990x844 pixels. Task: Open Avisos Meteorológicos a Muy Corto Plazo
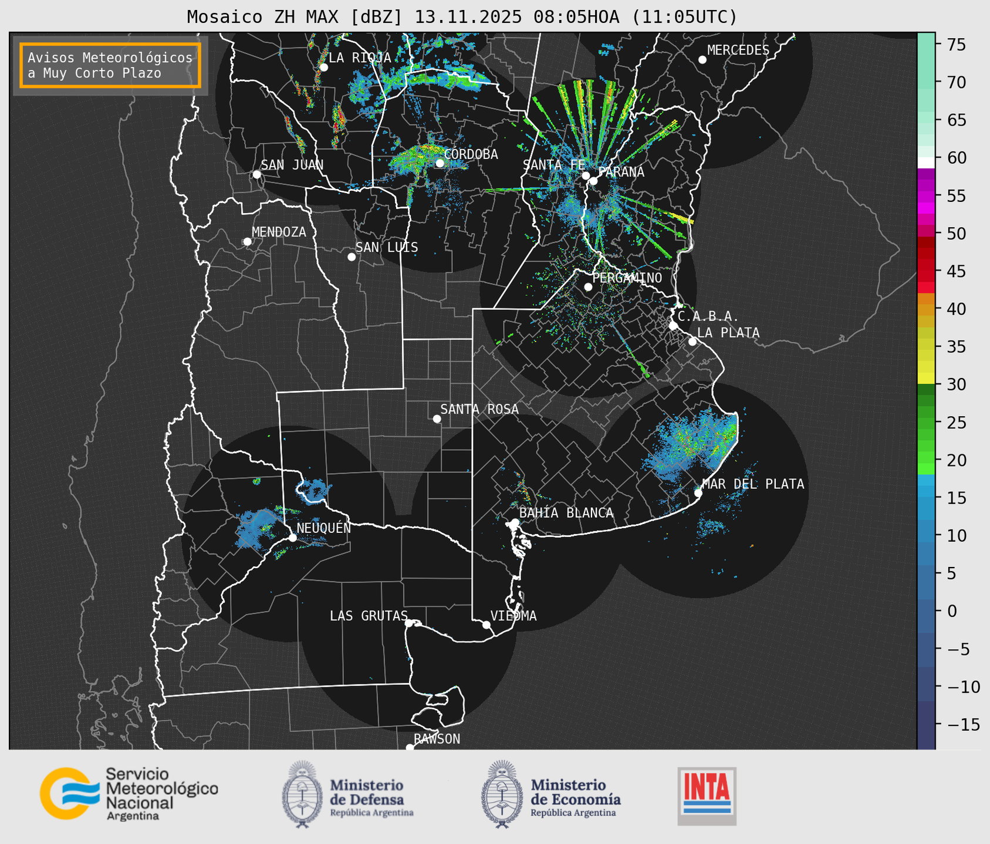pos(110,65)
